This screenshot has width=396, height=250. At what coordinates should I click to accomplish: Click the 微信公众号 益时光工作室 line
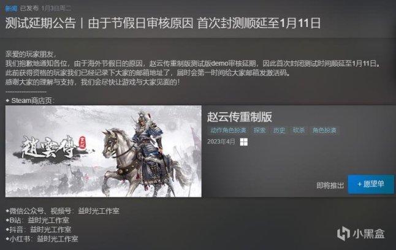click(x=63, y=211)
